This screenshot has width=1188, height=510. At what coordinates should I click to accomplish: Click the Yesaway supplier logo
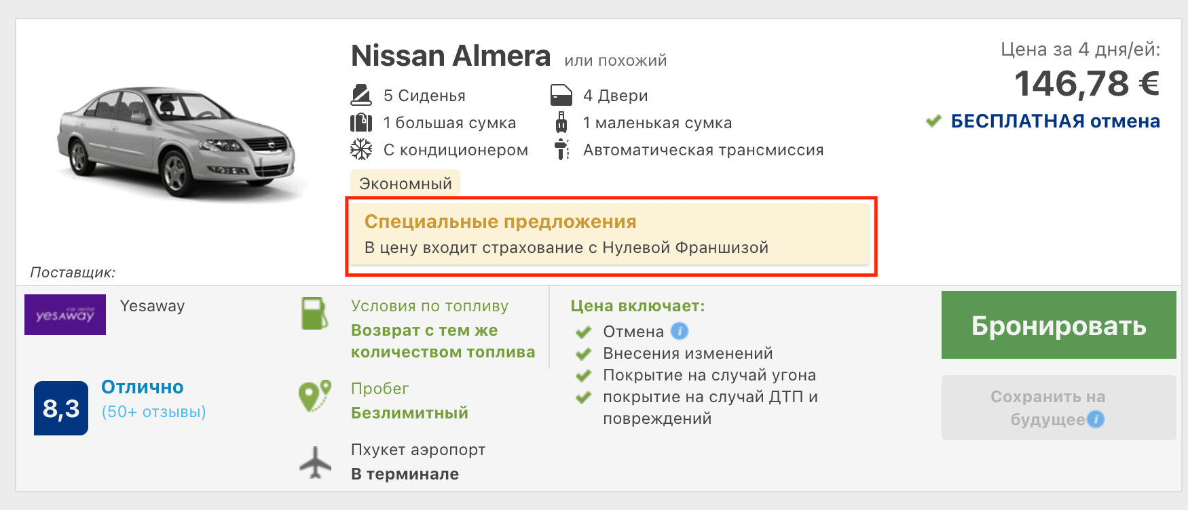(65, 315)
